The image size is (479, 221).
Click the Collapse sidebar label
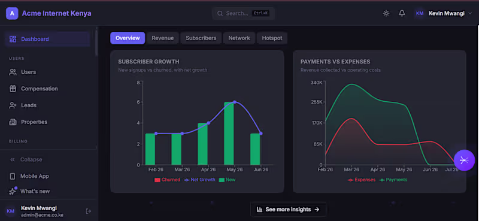point(31,159)
